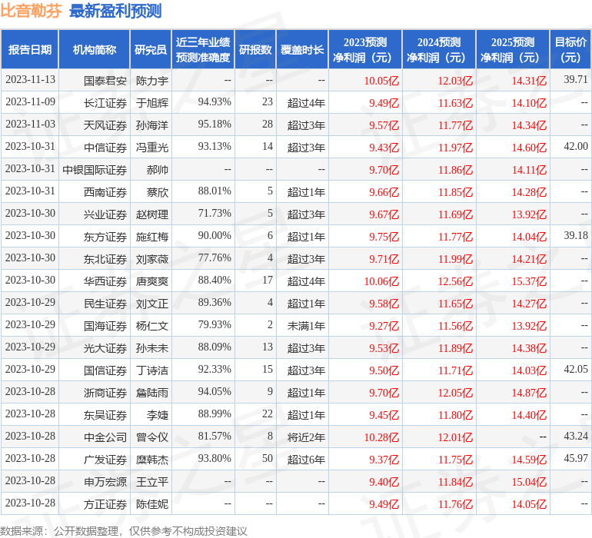
Task: Select the 2025预测净利润 column header
Action: coord(513,49)
